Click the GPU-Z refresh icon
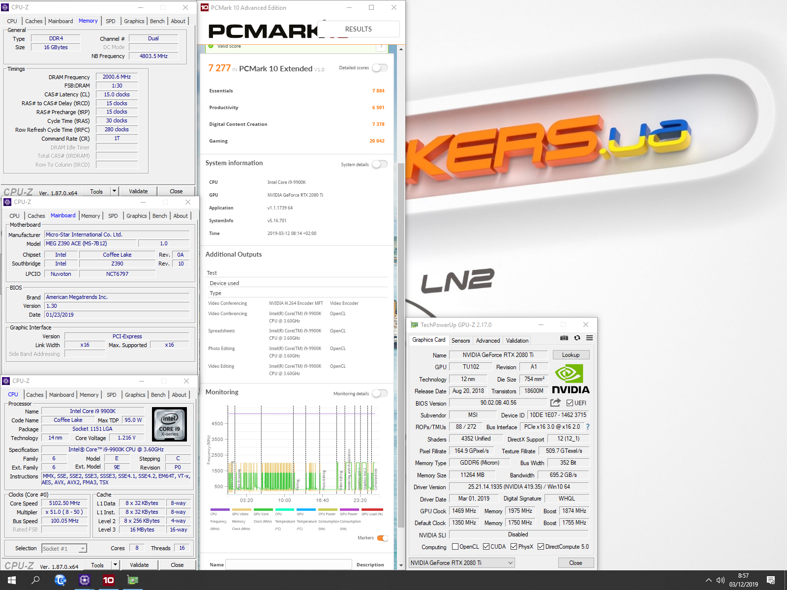Image resolution: width=787 pixels, height=590 pixels. coord(577,338)
